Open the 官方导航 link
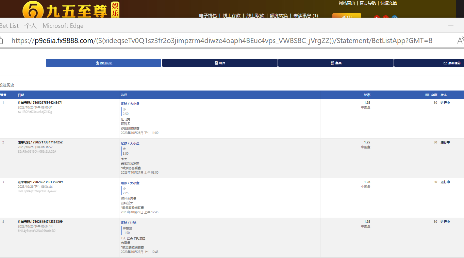The height and width of the screenshot is (258, 464). click(x=368, y=3)
